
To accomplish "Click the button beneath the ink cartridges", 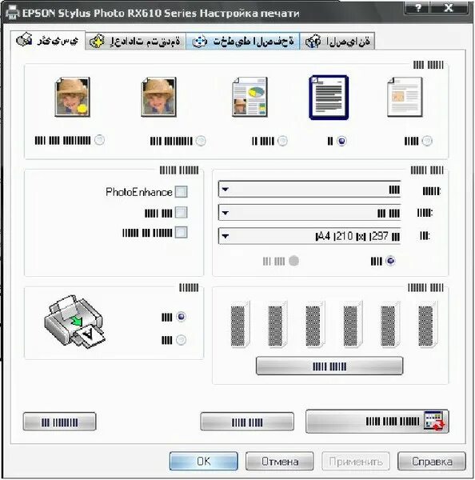I will click(329, 366).
